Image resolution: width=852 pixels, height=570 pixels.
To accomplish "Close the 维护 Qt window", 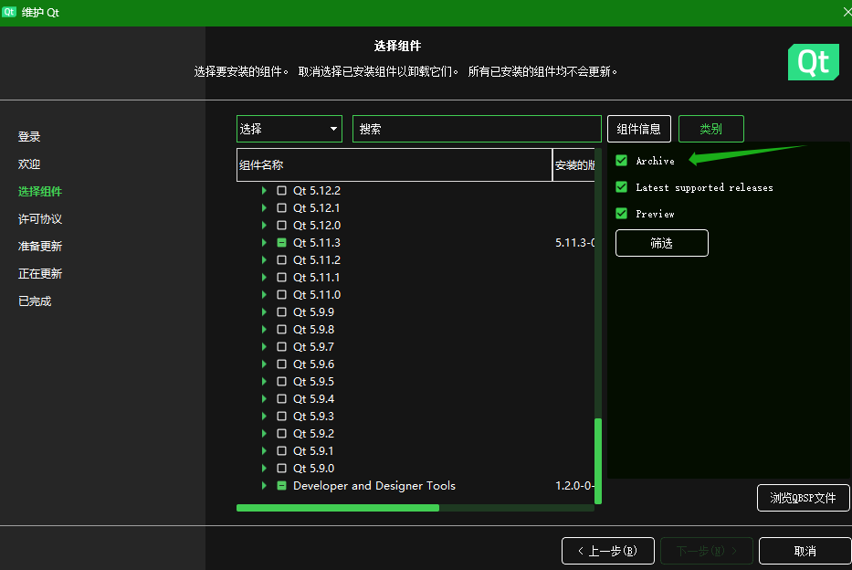I will click(847, 11).
